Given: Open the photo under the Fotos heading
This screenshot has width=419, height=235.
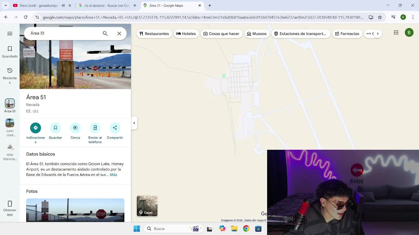Looking at the screenshot, I should [x=75, y=210].
